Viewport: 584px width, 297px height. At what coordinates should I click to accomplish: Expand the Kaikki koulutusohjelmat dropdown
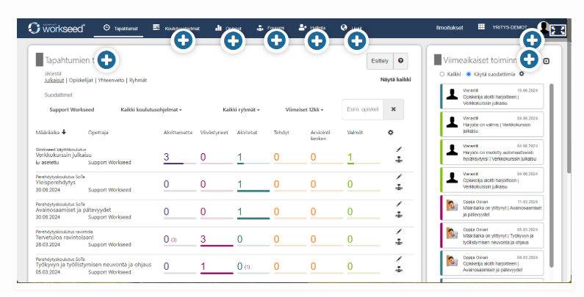tap(150, 110)
